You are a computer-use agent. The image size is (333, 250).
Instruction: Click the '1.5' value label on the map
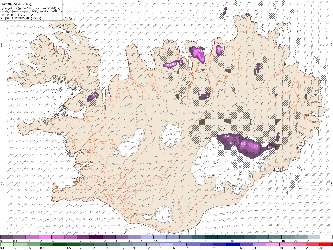201,51
